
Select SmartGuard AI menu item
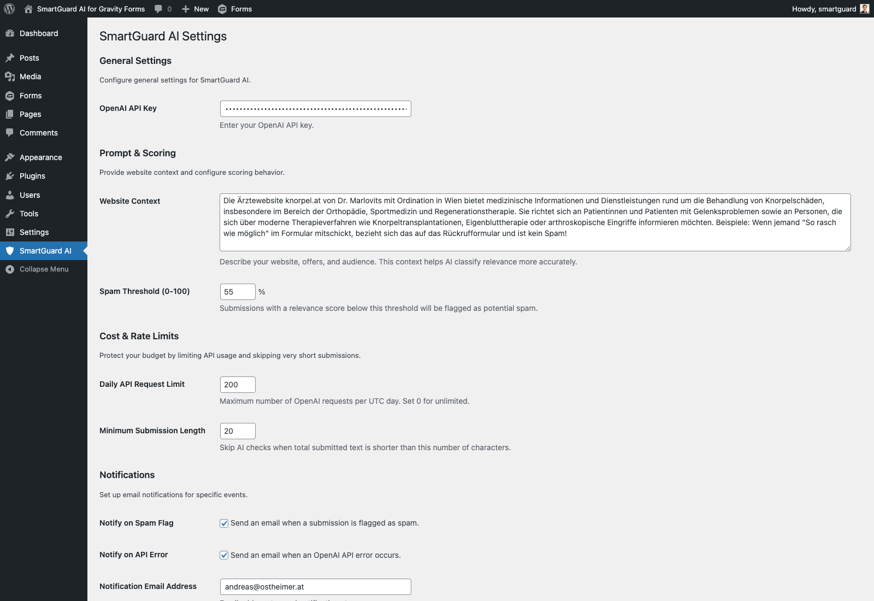pyautogui.click(x=44, y=251)
